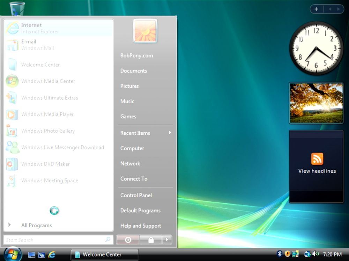The width and height of the screenshot is (349, 261).
Task: Select Windows Live Messenger Download
Action: [58, 147]
